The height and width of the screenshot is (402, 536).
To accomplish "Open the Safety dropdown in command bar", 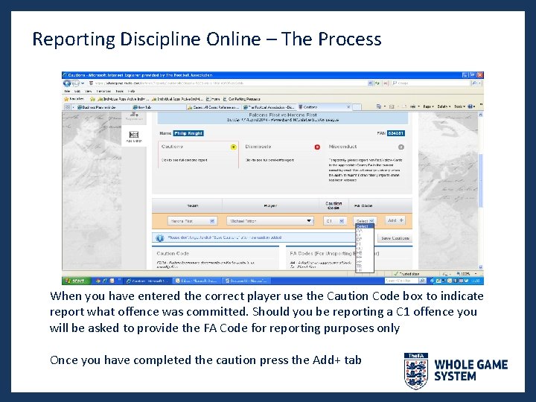I will click(444, 106).
